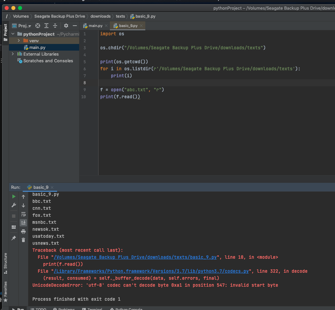Image resolution: width=335 pixels, height=310 pixels.
Task: Open the codecs.py traceback link
Action: [x=151, y=271]
